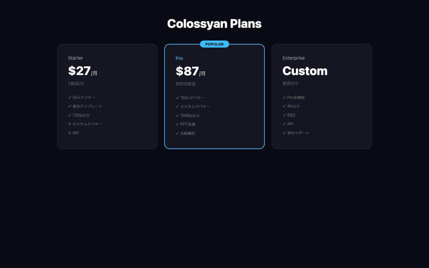Click the 無制限動画 label under Pro price
The width and height of the screenshot is (429, 268).
tap(186, 83)
